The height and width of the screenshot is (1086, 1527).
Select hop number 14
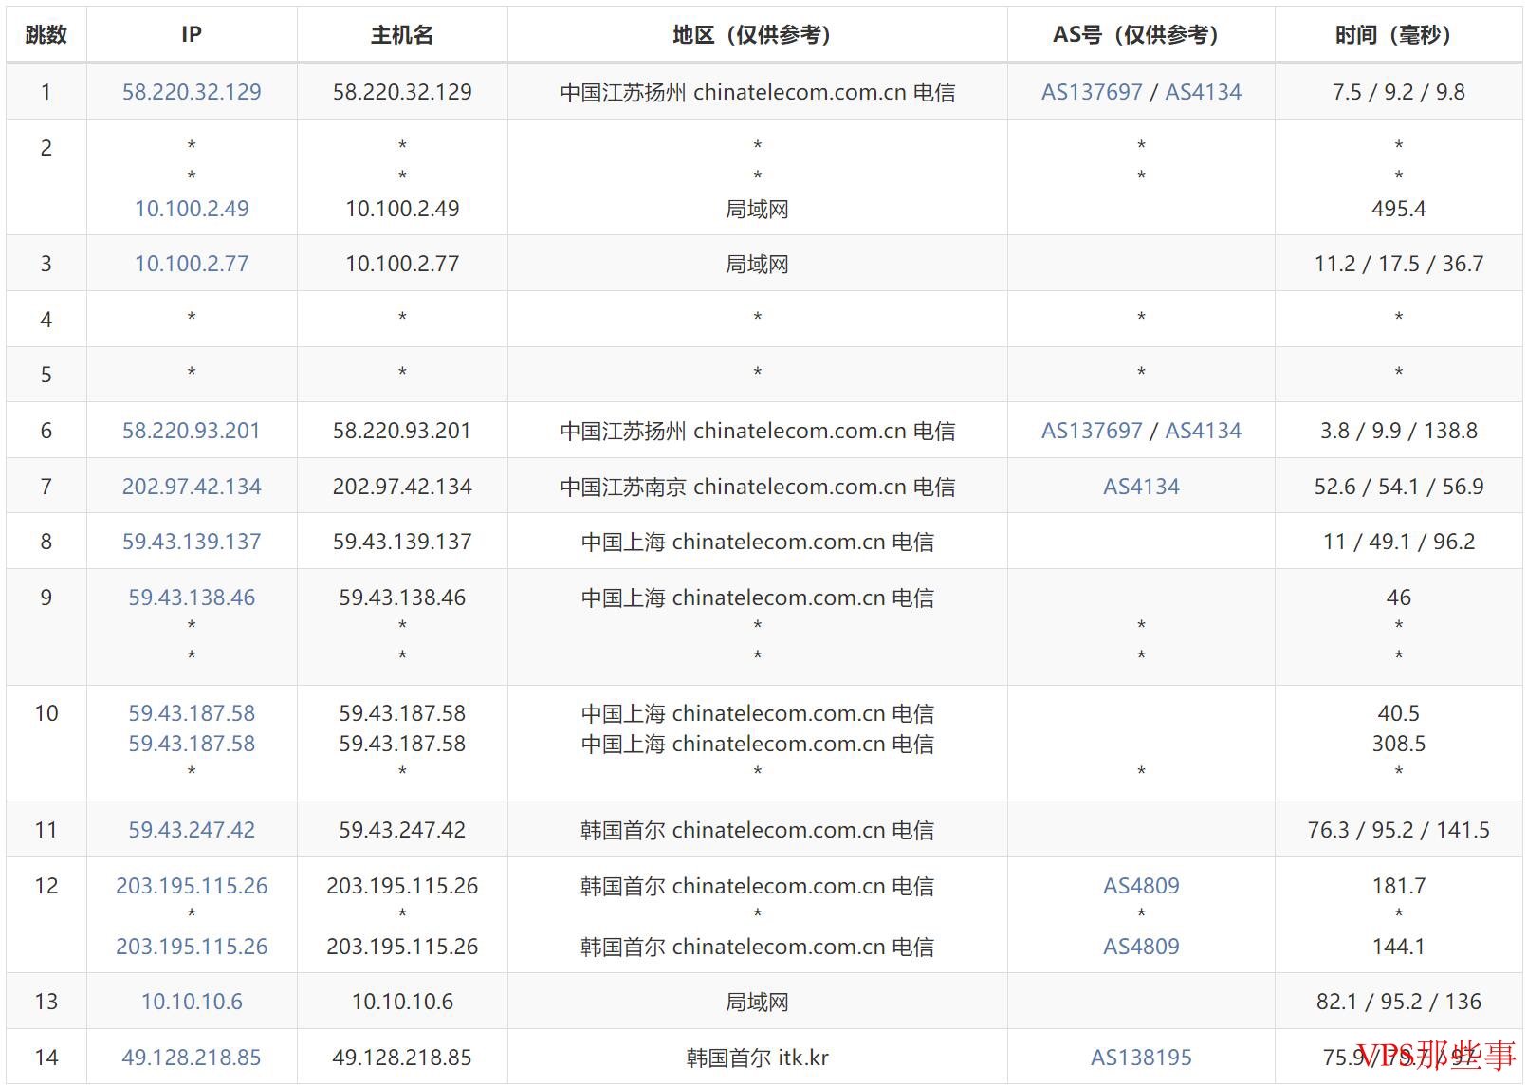coord(46,1058)
